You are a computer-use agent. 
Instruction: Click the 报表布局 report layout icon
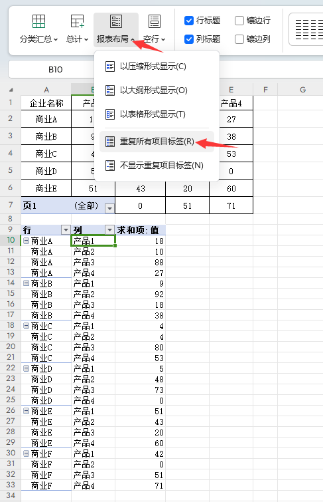click(x=116, y=21)
